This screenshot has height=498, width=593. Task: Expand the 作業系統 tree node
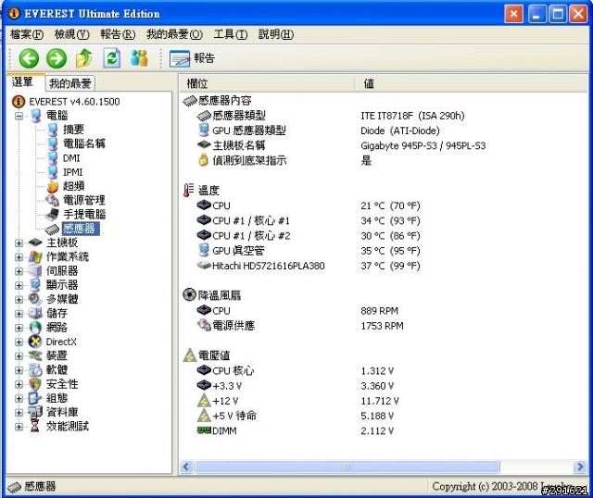point(19,257)
